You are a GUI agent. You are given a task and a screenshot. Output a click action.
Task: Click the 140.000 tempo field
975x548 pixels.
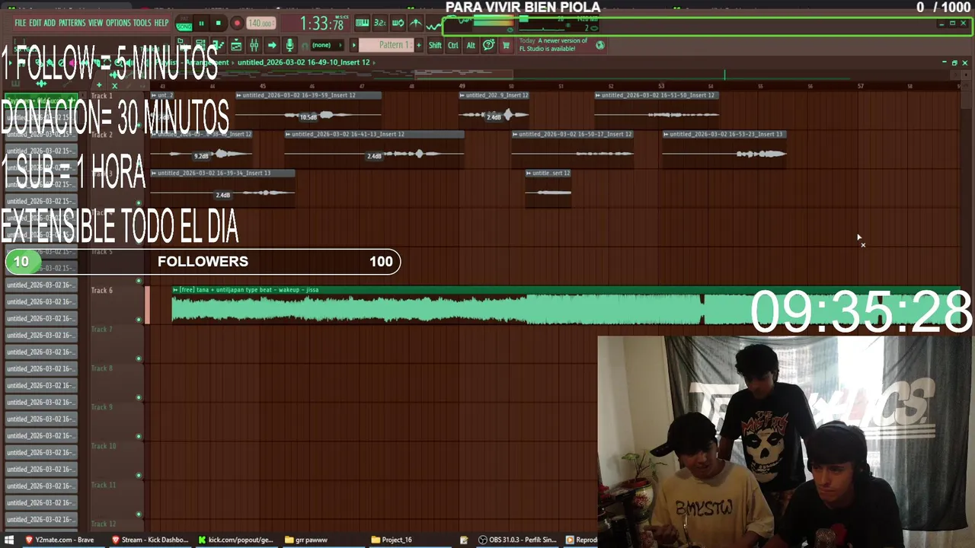(261, 24)
